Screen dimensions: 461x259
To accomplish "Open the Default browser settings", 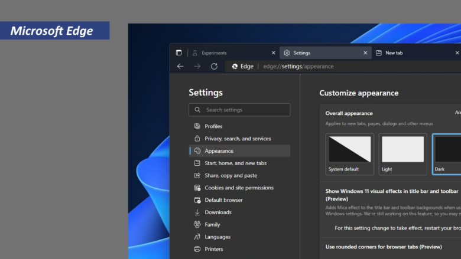I will pyautogui.click(x=239, y=200).
